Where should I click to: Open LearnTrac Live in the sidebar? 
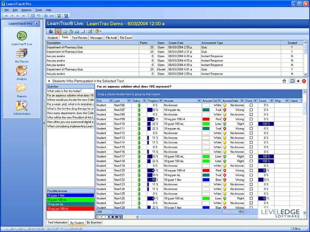tap(22, 36)
